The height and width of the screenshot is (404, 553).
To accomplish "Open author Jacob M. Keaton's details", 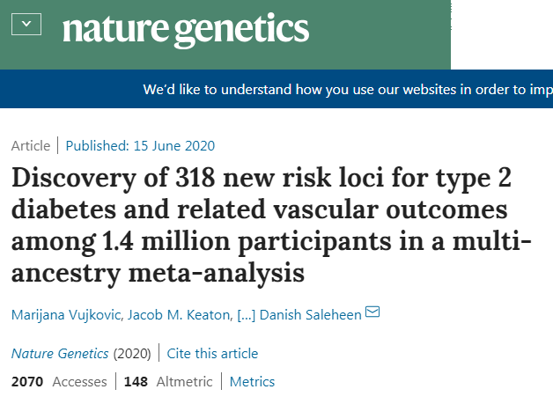I will [x=179, y=314].
